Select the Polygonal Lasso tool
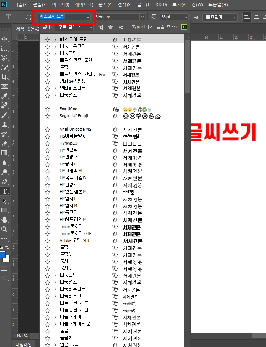266x347 pixels. click(4, 58)
